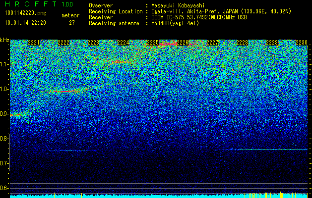This screenshot has width=312, height=198.
Task: Click the 2229 time marker
Action: click(272, 43)
